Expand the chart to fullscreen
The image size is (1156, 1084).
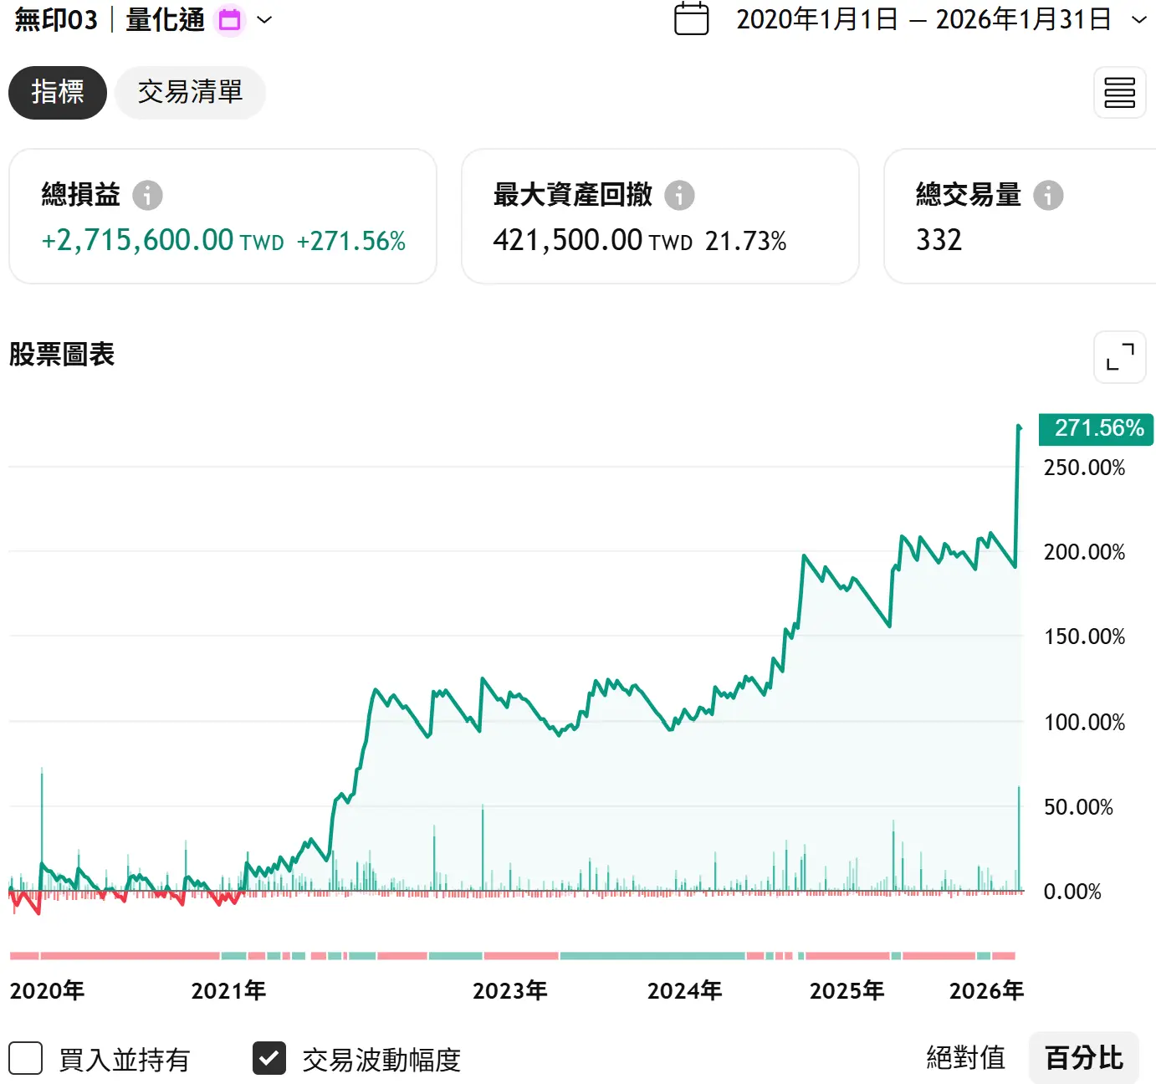[x=1119, y=357]
